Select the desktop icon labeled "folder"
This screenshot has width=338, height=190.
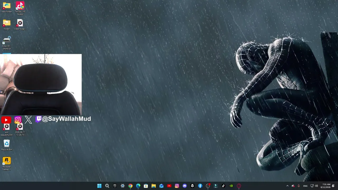click(x=7, y=25)
